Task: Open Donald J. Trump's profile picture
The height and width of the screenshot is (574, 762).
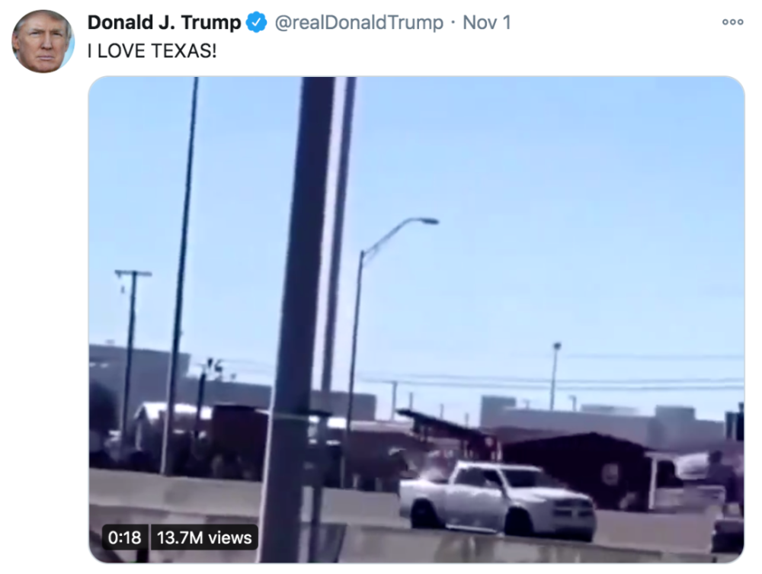Action: click(43, 41)
